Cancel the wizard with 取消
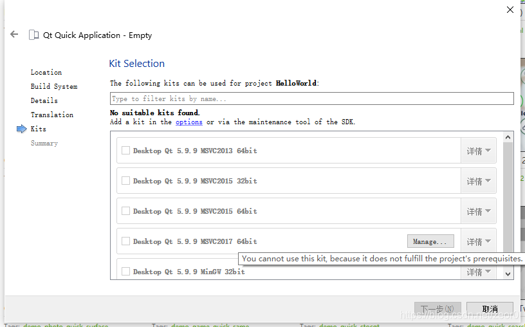Viewport: 525px width, 327px height. 490,308
